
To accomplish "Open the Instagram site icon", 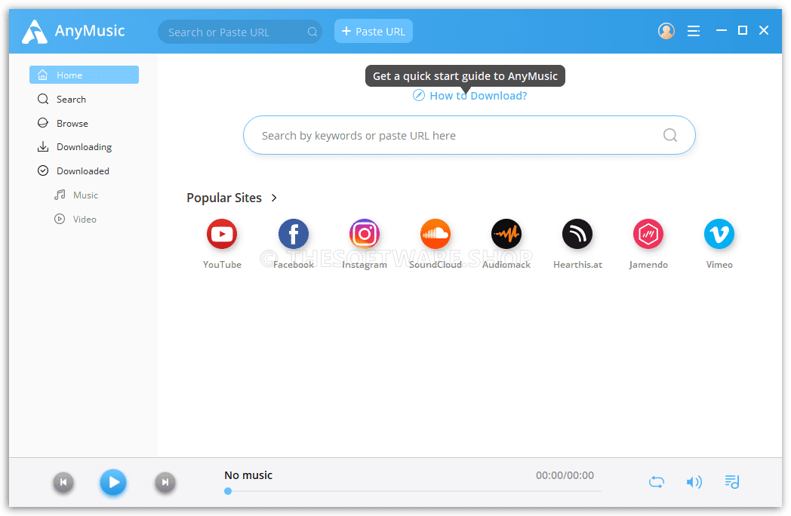I will 365,234.
